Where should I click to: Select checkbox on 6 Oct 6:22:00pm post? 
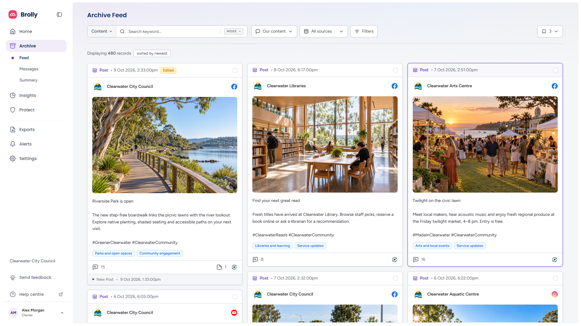(x=556, y=278)
